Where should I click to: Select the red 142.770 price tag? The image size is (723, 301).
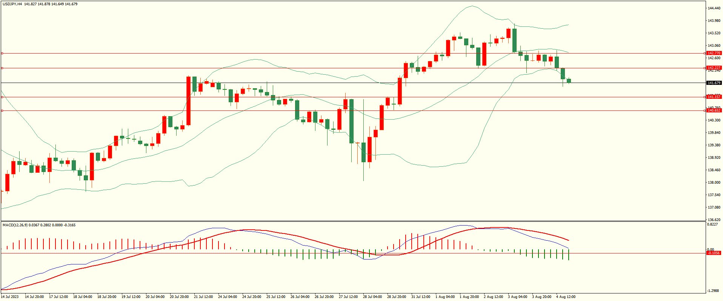(x=714, y=53)
